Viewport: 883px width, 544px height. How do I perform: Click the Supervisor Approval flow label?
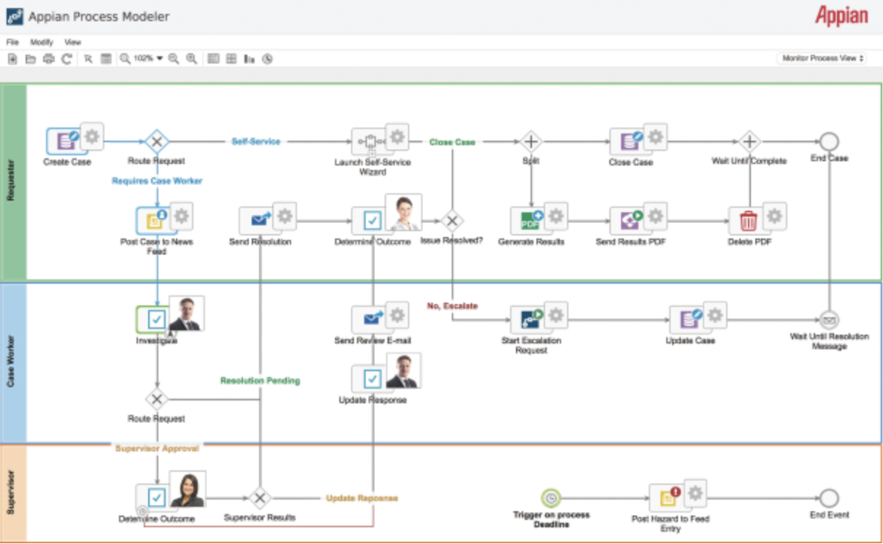[x=157, y=448]
